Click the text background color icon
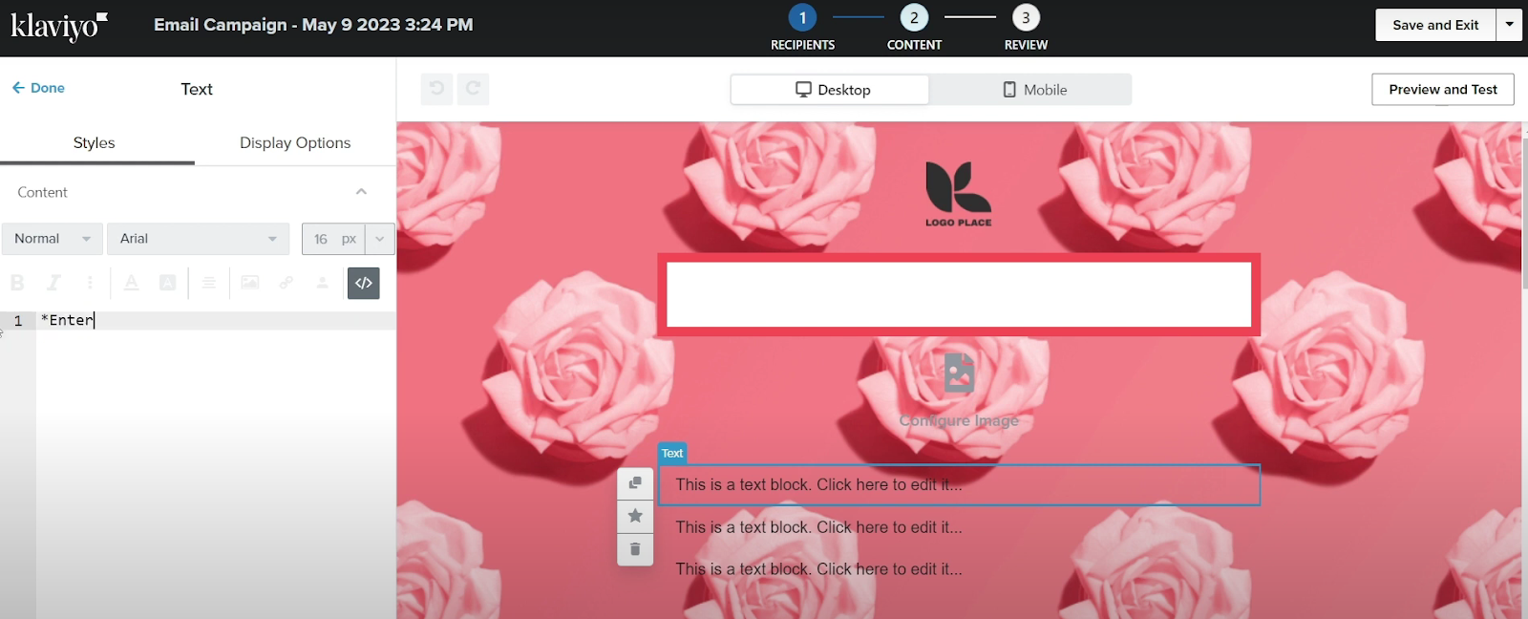The width and height of the screenshot is (1528, 619). click(167, 283)
